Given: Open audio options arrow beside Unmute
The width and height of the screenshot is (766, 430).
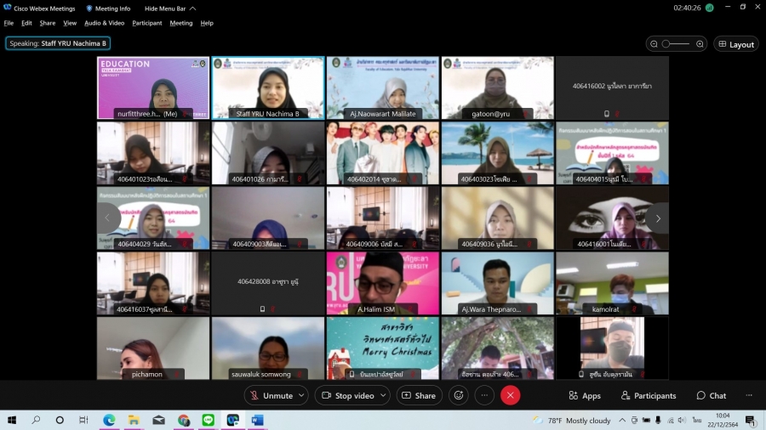Looking at the screenshot, I should point(303,395).
